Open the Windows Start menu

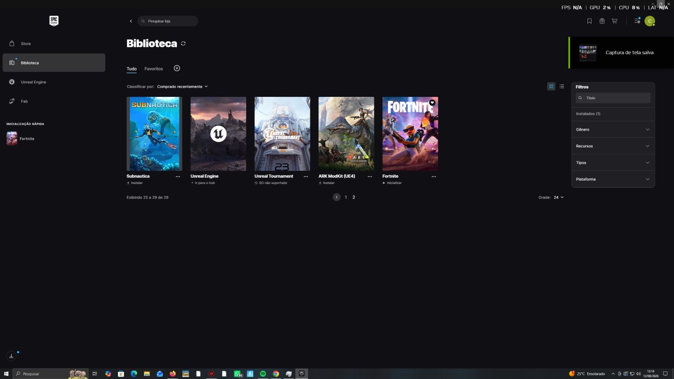pyautogui.click(x=6, y=374)
